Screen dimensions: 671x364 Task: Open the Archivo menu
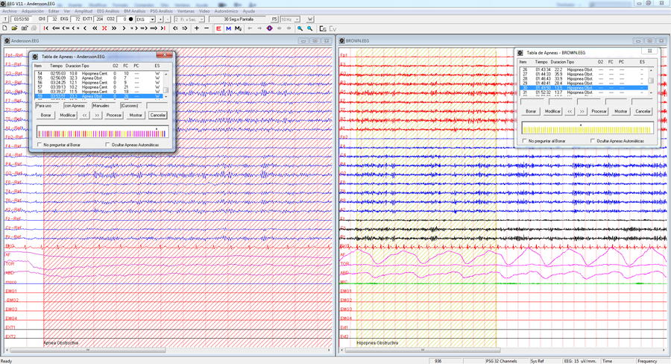(10, 11)
